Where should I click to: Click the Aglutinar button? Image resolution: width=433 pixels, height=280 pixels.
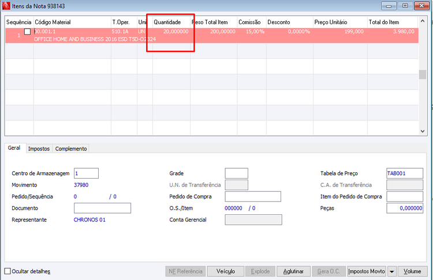pos(293,271)
